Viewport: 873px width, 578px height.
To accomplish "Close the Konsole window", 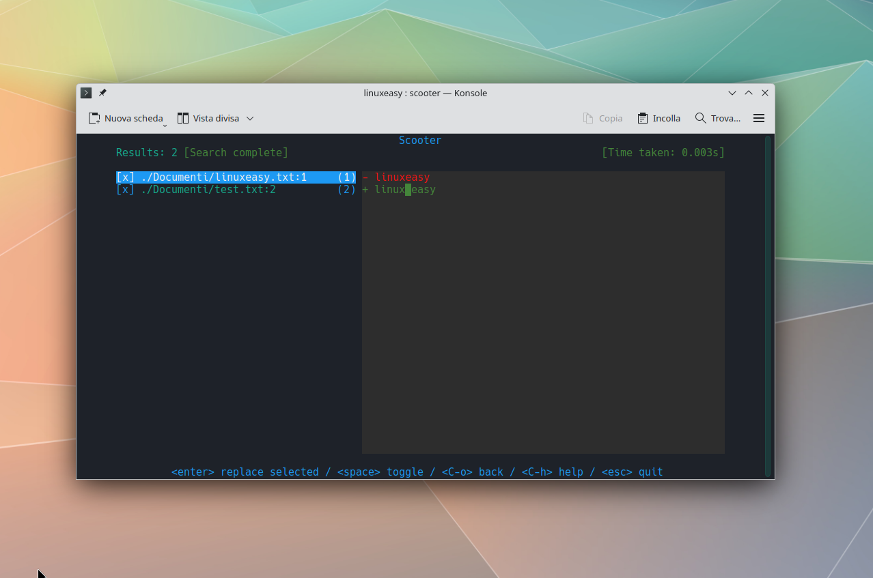I will [765, 93].
